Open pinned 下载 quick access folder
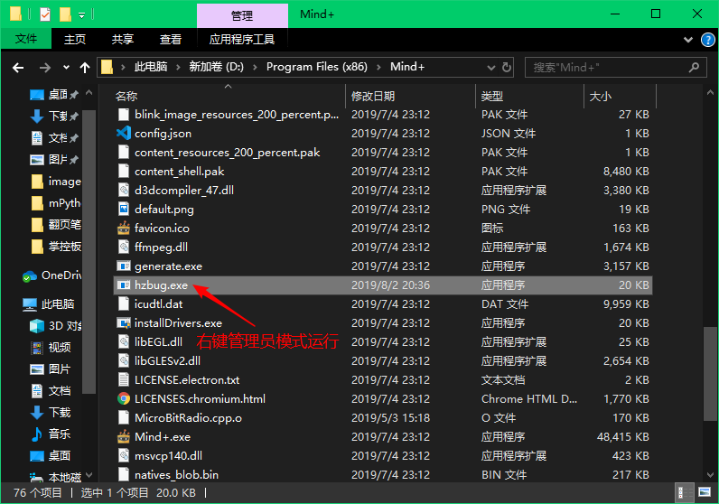 54,116
